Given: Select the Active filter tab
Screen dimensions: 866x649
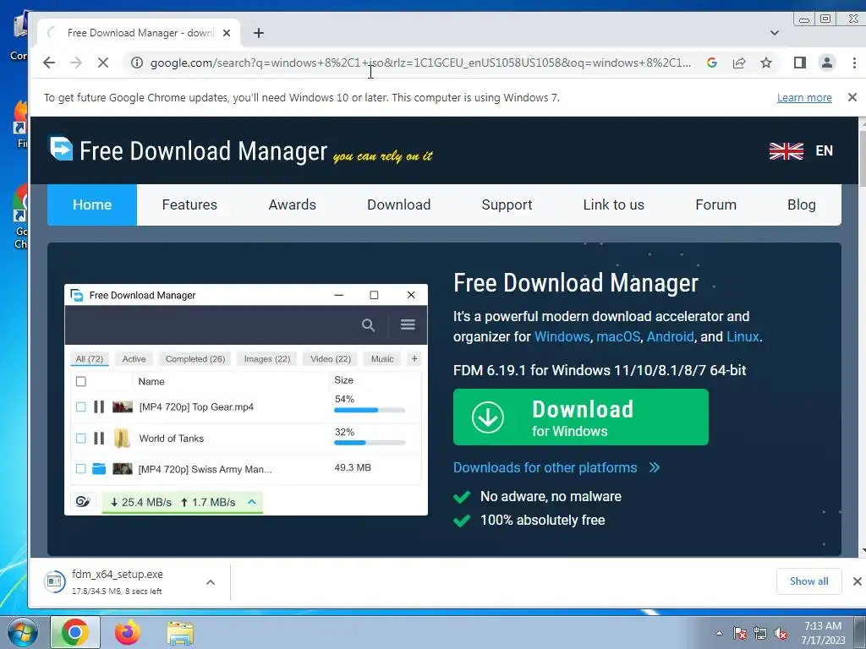Looking at the screenshot, I should [x=134, y=358].
